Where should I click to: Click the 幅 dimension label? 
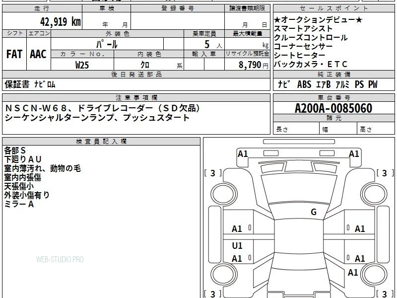[x=325, y=130]
